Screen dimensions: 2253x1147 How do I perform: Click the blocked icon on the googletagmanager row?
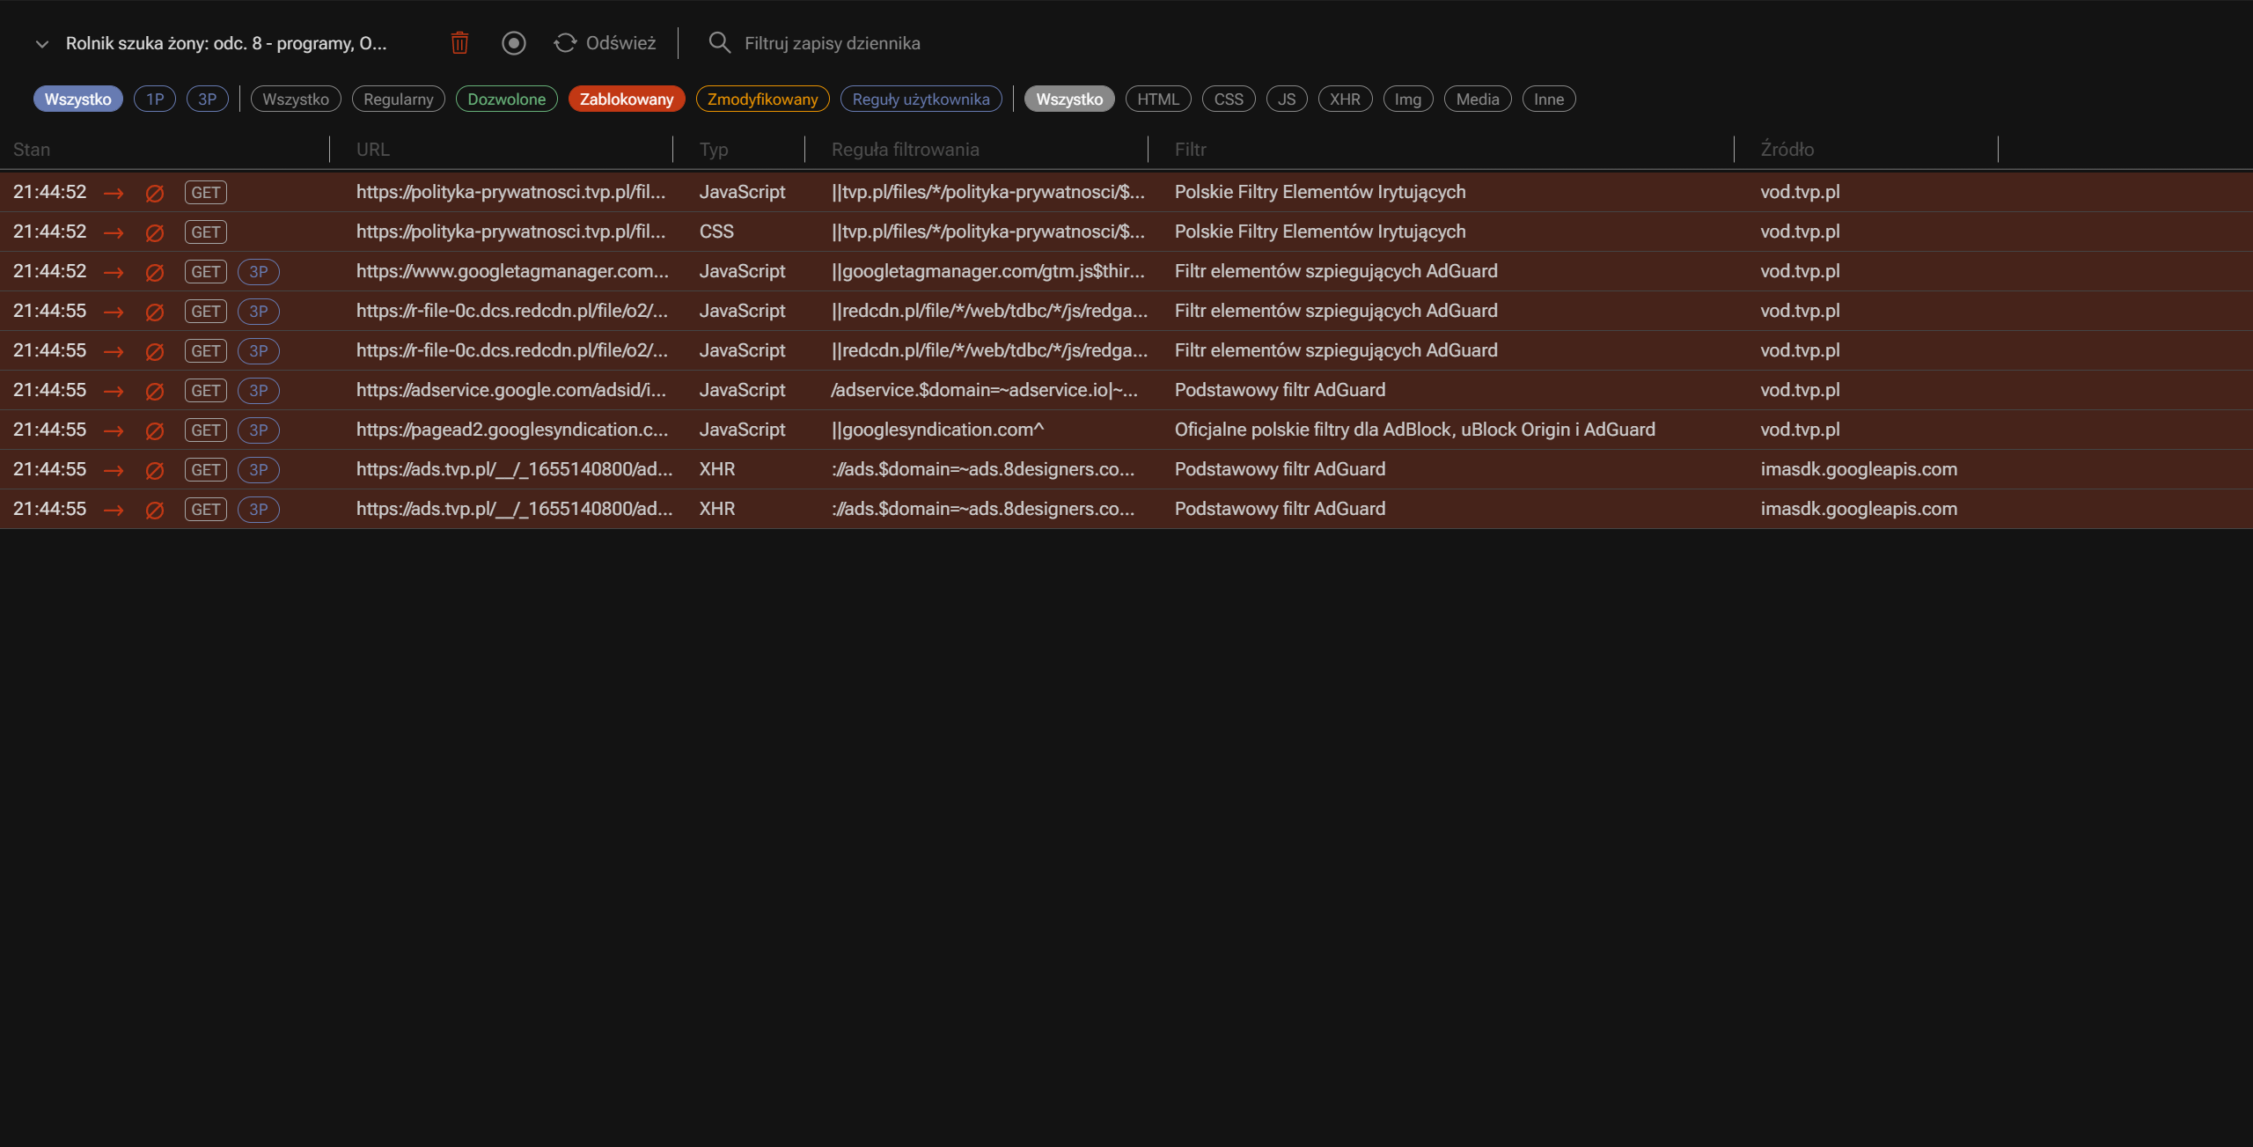pyautogui.click(x=155, y=271)
